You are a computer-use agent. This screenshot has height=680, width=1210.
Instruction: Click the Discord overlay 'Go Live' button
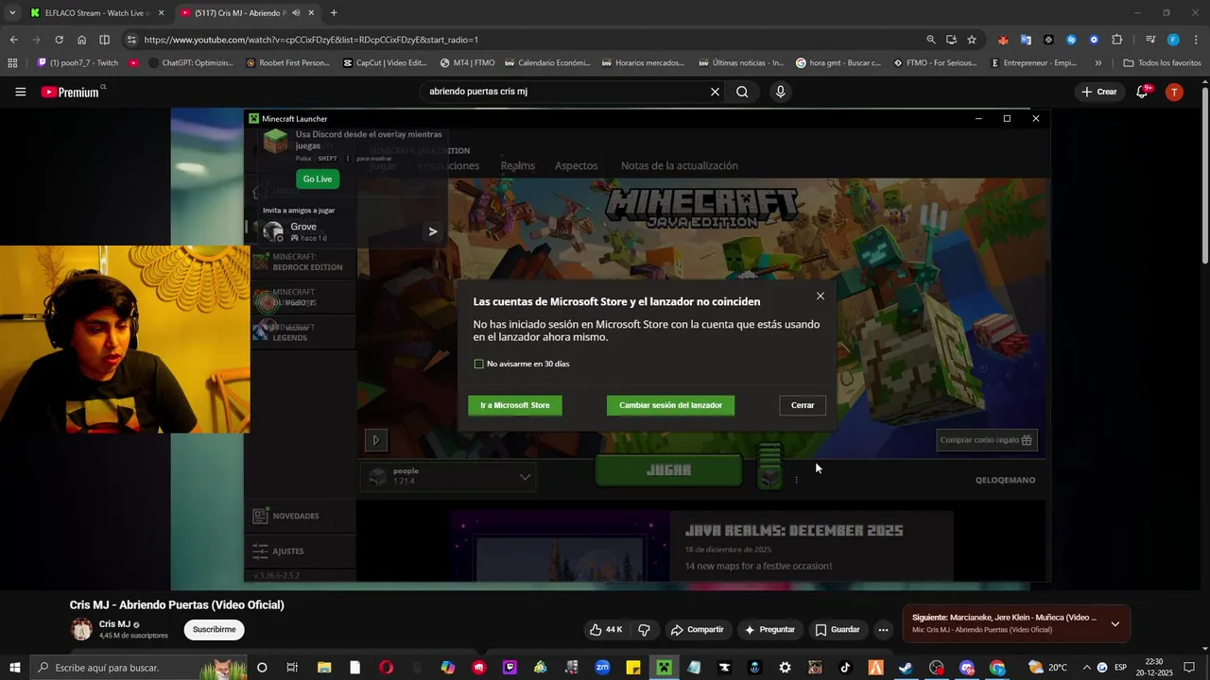[318, 179]
